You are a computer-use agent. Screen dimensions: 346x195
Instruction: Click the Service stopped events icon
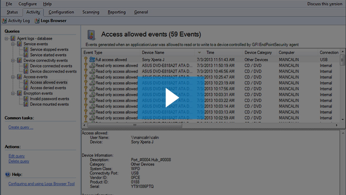pyautogui.click(x=26, y=50)
